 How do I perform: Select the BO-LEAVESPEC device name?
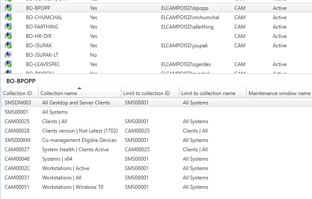click(x=43, y=64)
